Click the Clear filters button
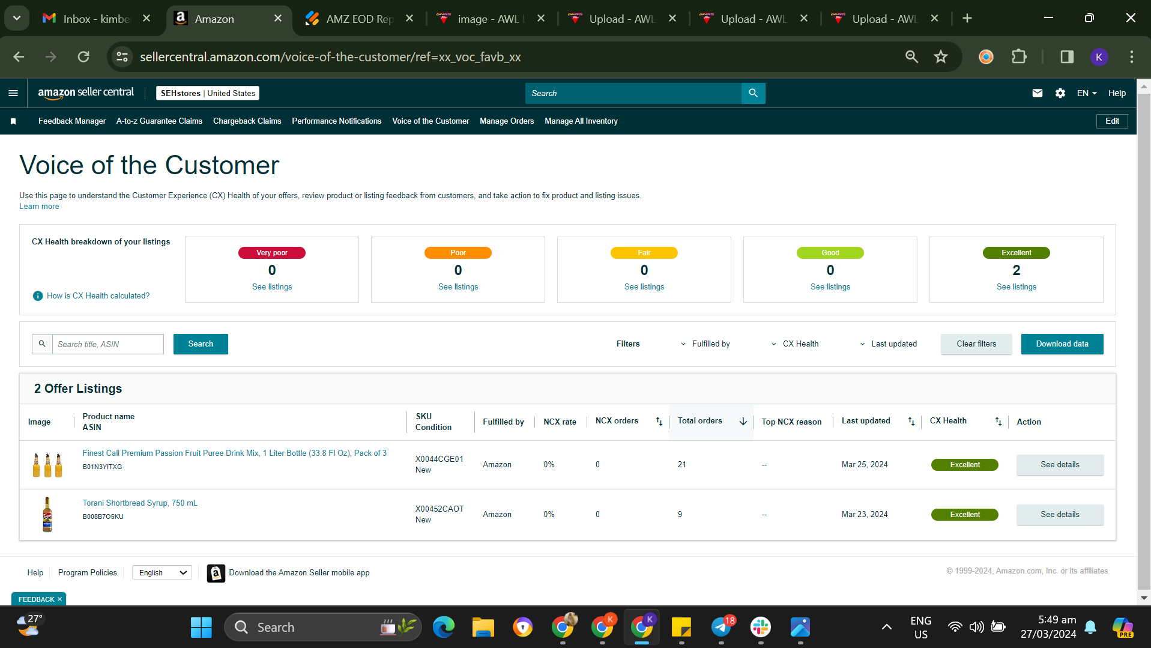 [976, 344]
